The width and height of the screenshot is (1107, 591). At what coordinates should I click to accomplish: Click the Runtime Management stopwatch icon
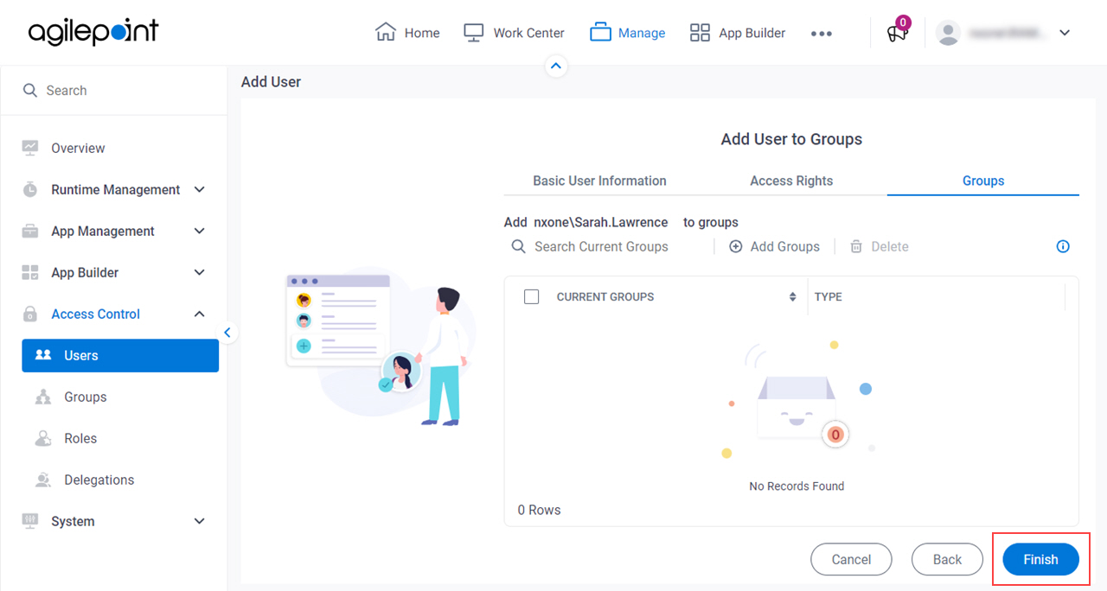(30, 189)
